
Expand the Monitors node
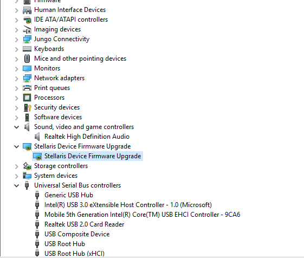[x=17, y=69]
